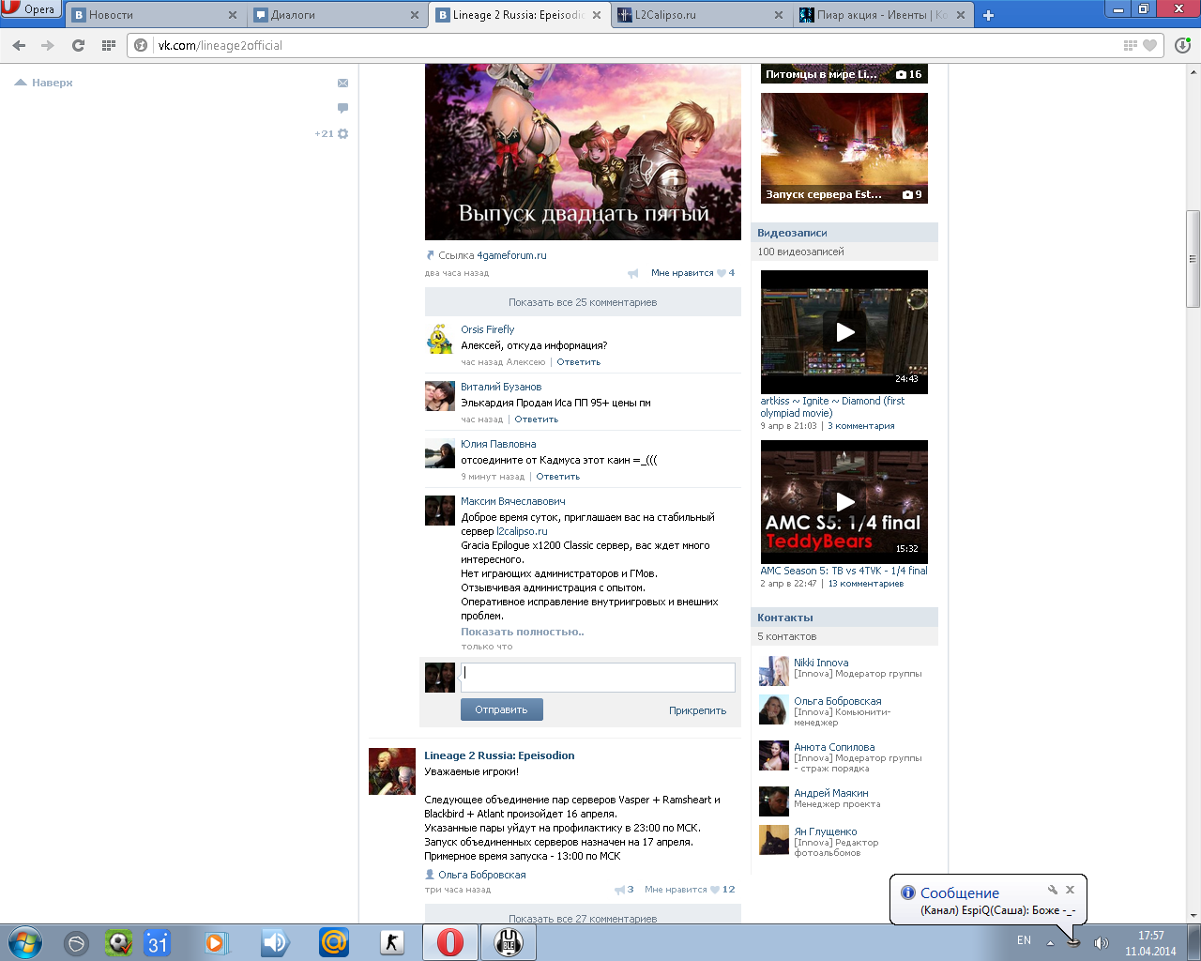Open the Counter-Strike taskbar icon
Screen dimensions: 1201x961
click(392, 941)
